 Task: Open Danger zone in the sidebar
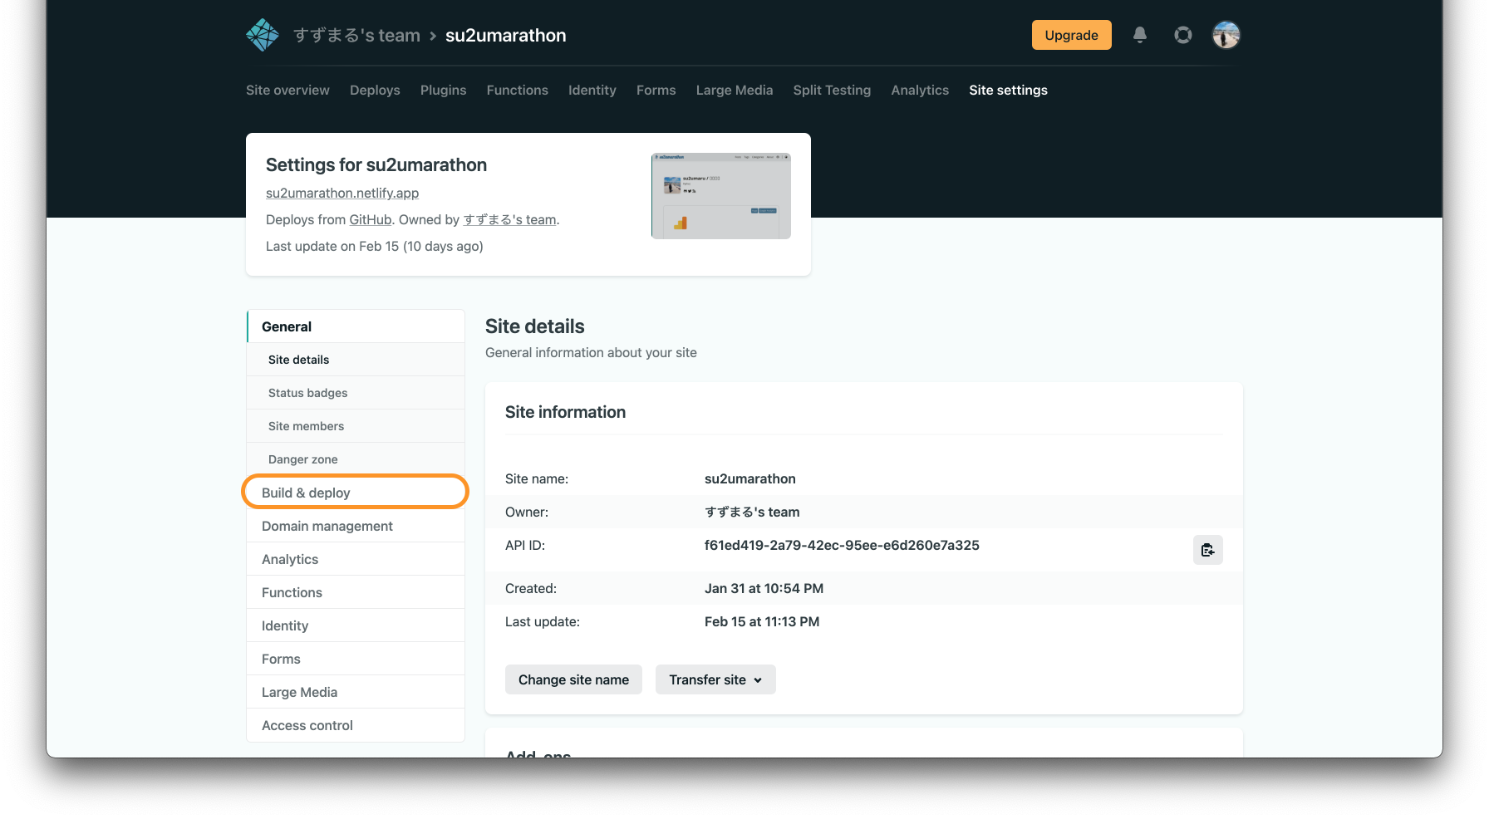(x=356, y=459)
